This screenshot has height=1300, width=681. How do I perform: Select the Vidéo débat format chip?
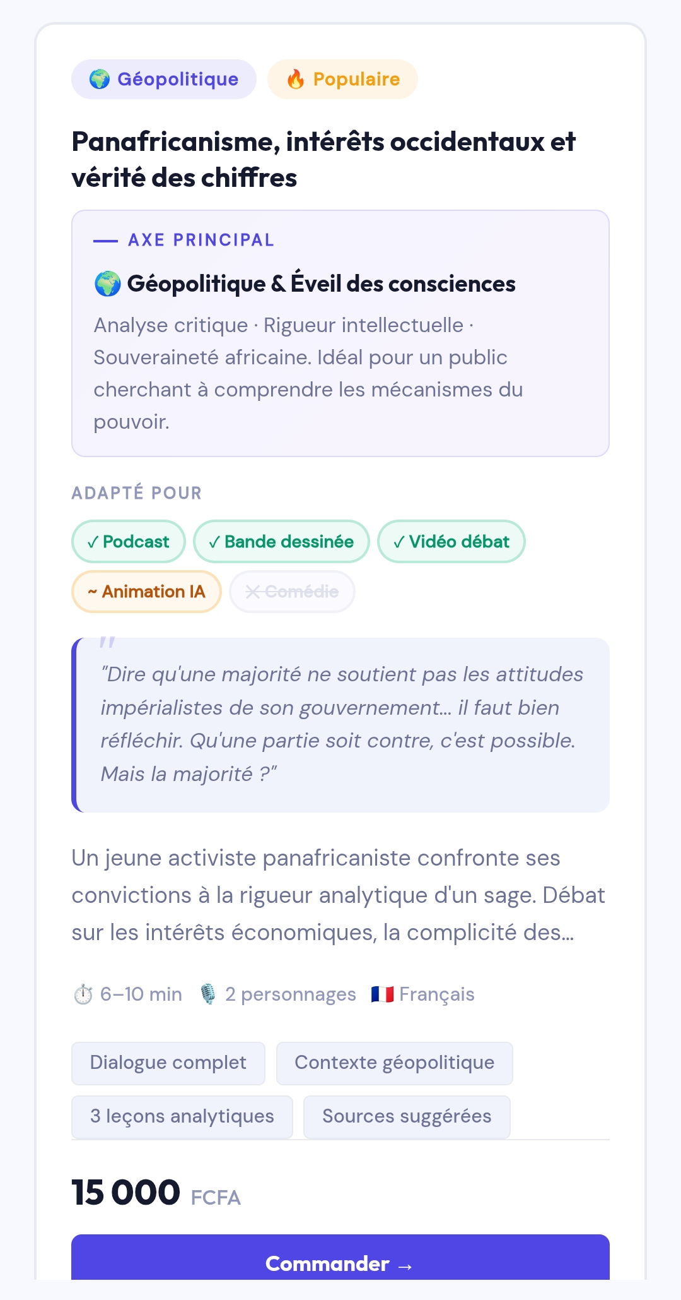pos(451,542)
